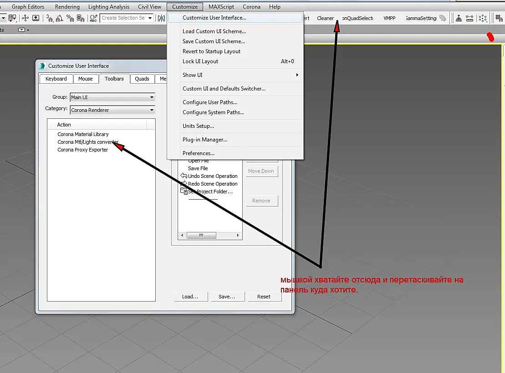The height and width of the screenshot is (373, 505).
Task: Click the array dots icon in the right toolbar
Action: [x=482, y=18]
